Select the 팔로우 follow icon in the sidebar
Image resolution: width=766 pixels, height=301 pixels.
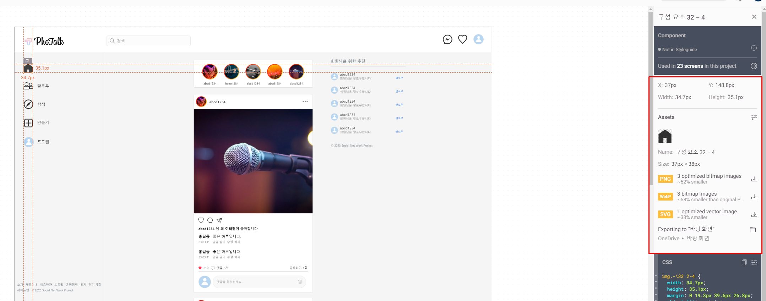click(x=28, y=86)
